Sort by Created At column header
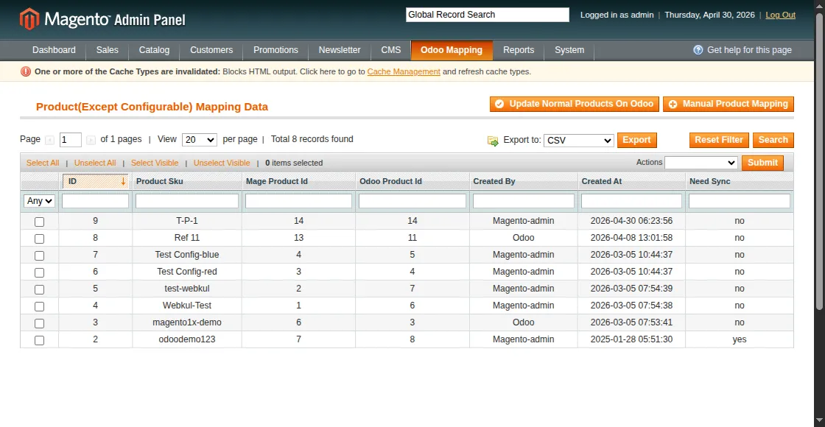The width and height of the screenshot is (825, 427). click(x=601, y=181)
